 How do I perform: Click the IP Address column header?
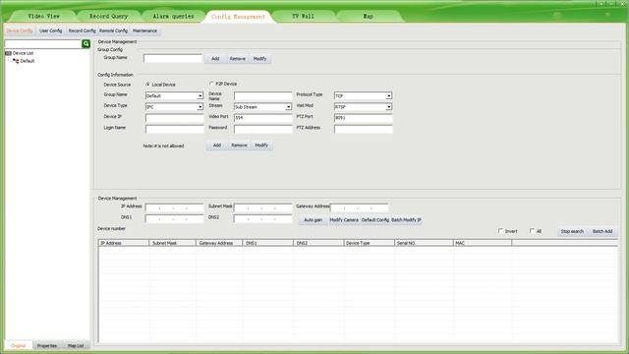pos(124,243)
